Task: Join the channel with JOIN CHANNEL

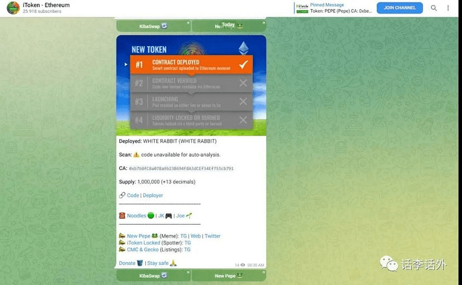Action: [x=400, y=8]
